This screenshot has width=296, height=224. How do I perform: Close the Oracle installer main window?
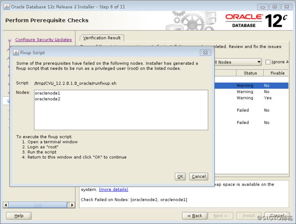286,7
